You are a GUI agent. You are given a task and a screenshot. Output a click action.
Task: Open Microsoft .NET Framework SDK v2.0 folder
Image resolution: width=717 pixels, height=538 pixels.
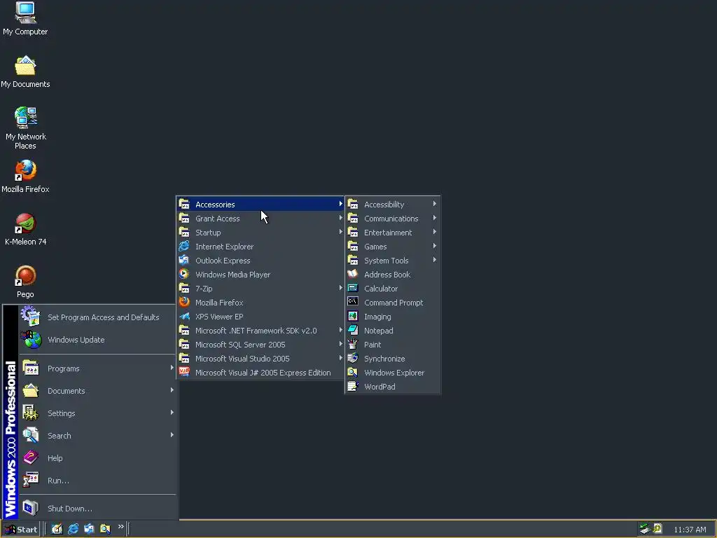[x=260, y=331]
